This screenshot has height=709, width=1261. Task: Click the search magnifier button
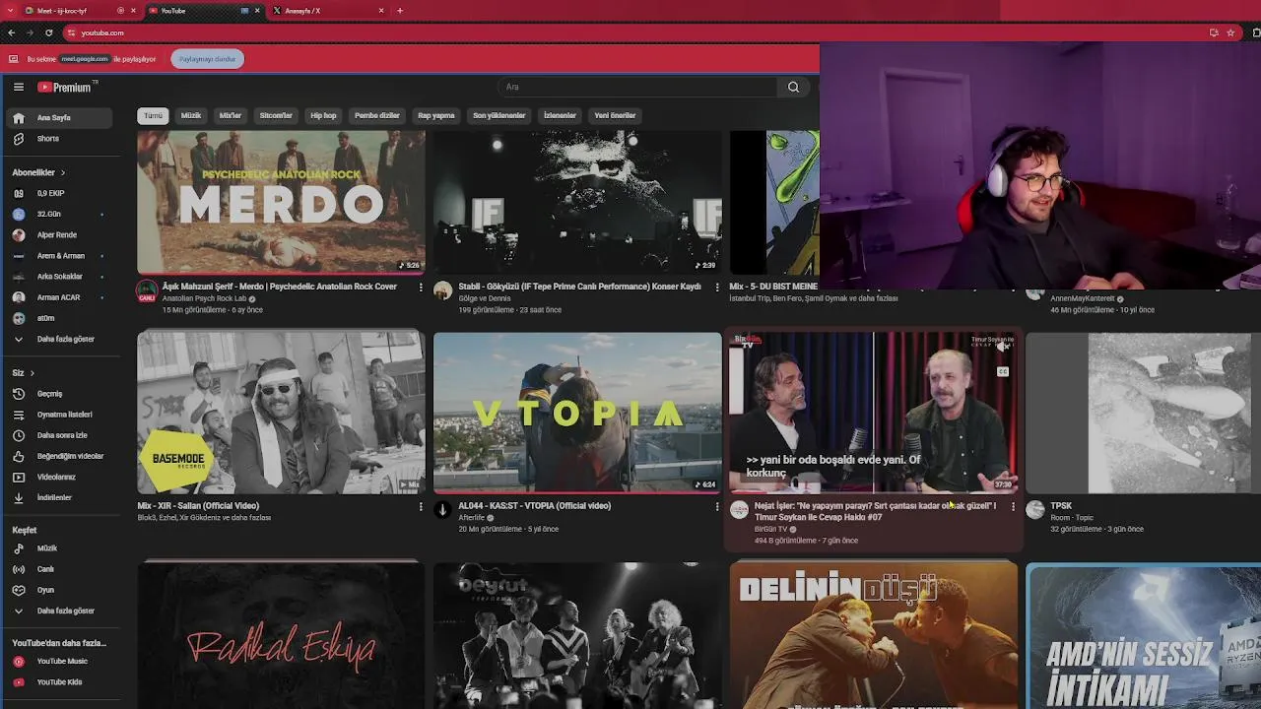(793, 87)
